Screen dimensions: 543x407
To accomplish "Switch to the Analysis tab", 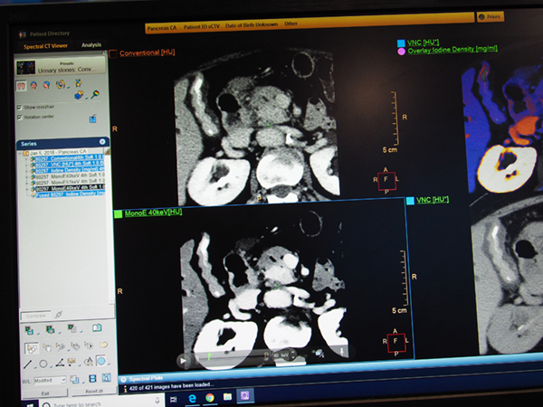I will click(90, 43).
